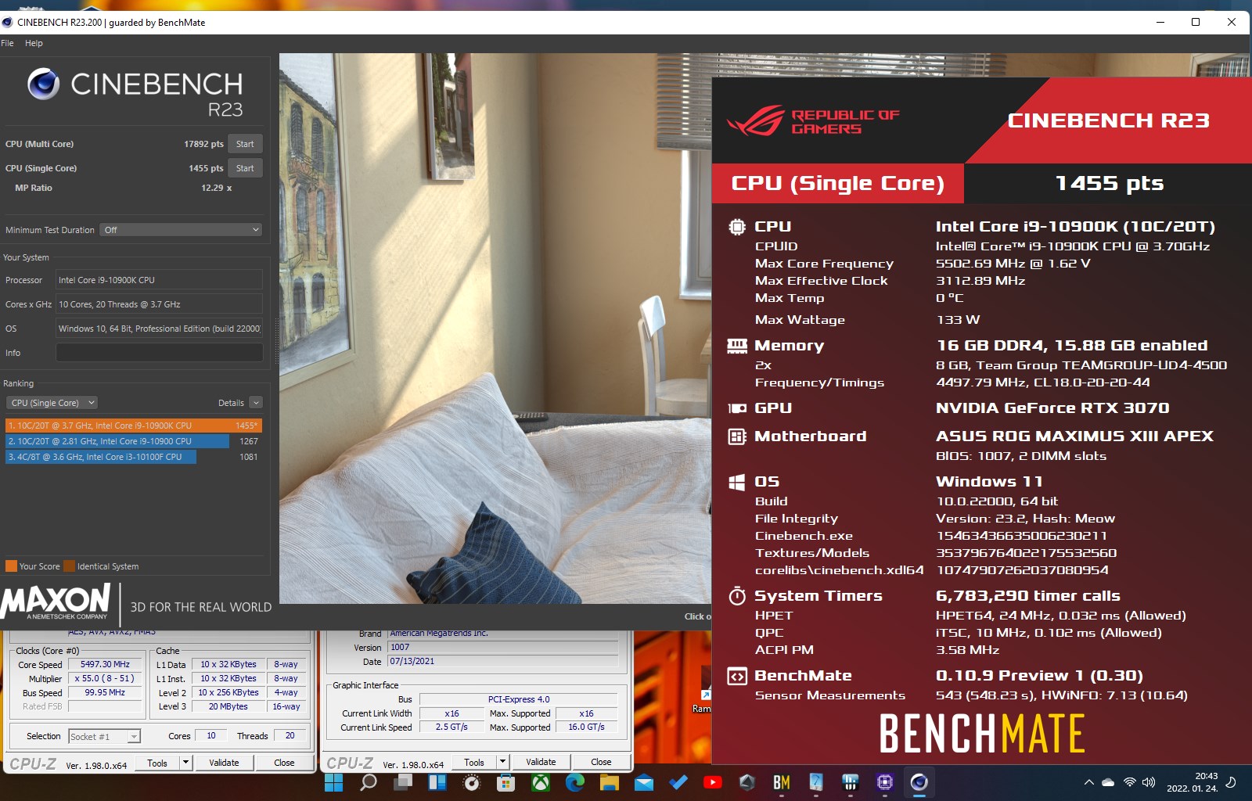Click CPU-Z Multiplier value x 55.0

click(105, 678)
